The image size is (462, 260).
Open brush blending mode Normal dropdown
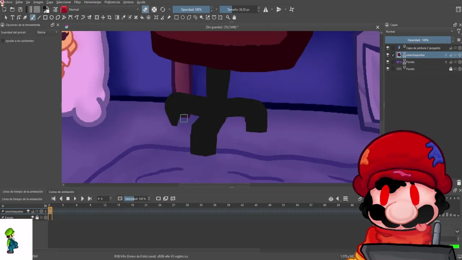click(104, 9)
